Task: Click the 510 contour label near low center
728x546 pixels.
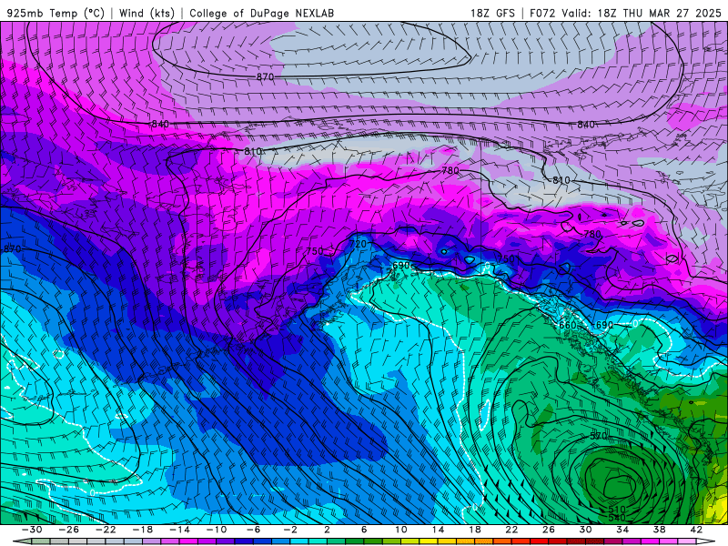Action: tap(617, 510)
